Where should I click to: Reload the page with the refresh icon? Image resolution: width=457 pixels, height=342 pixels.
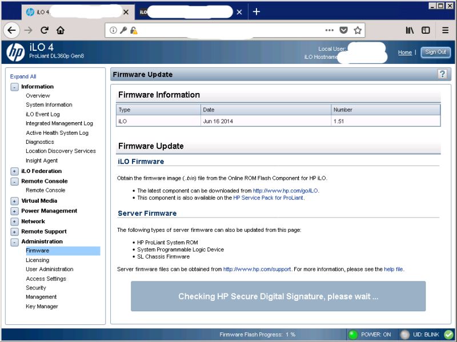[44, 30]
